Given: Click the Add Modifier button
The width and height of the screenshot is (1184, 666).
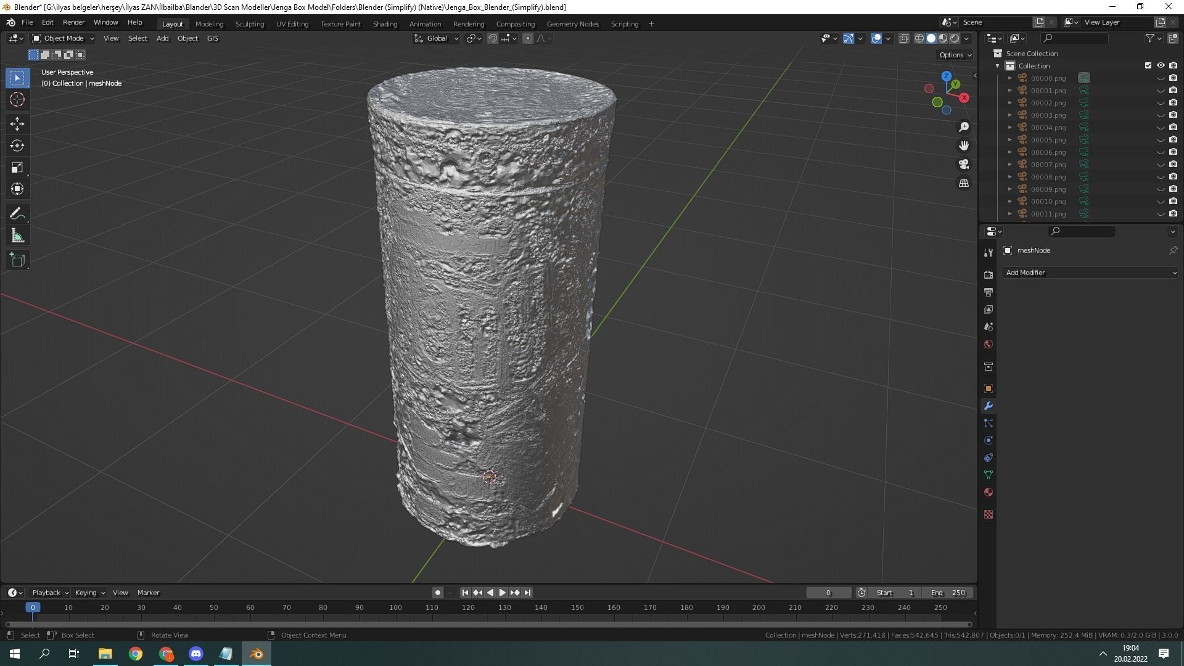Looking at the screenshot, I should pos(1089,273).
